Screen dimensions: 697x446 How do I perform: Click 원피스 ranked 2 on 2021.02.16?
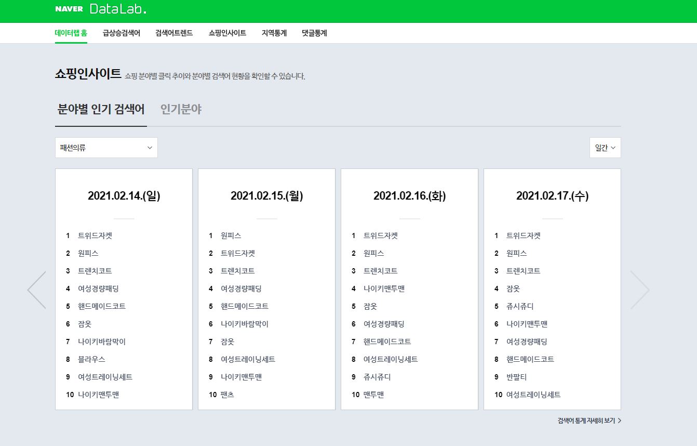coord(374,253)
